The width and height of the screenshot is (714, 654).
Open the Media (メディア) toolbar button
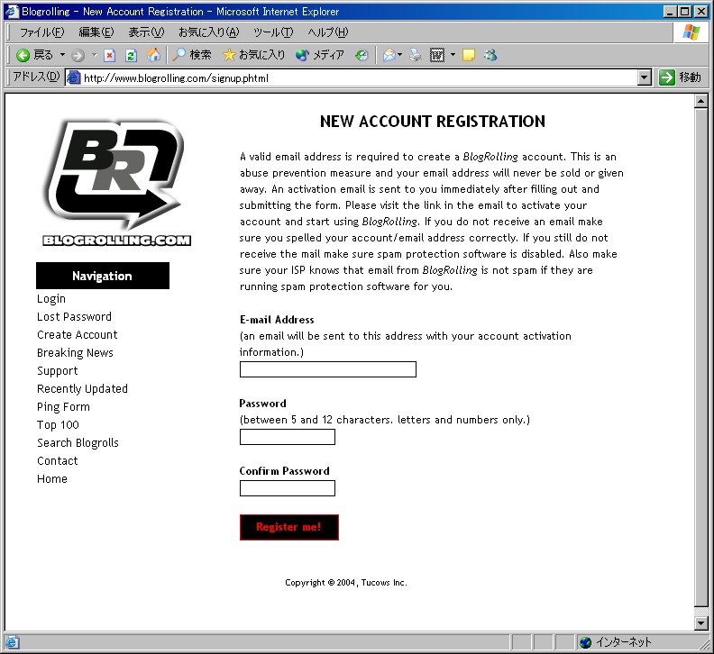click(320, 55)
